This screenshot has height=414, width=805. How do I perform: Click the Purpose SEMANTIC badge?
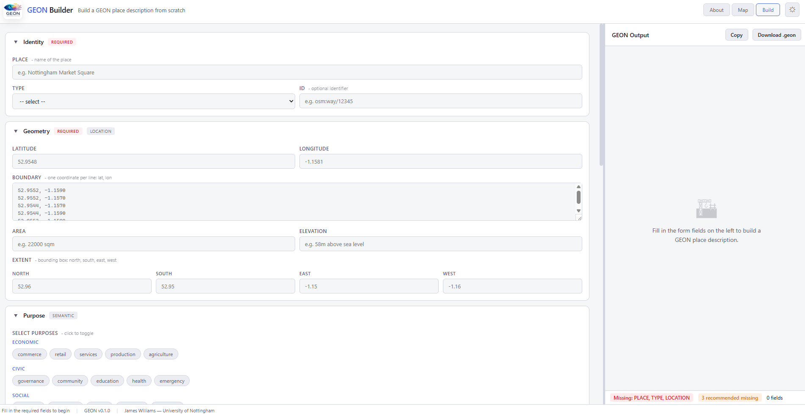[x=63, y=315]
